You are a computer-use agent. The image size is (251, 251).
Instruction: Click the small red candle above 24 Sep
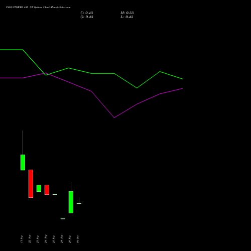(47, 190)
